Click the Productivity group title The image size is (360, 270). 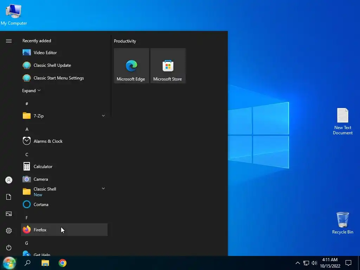[x=125, y=41]
